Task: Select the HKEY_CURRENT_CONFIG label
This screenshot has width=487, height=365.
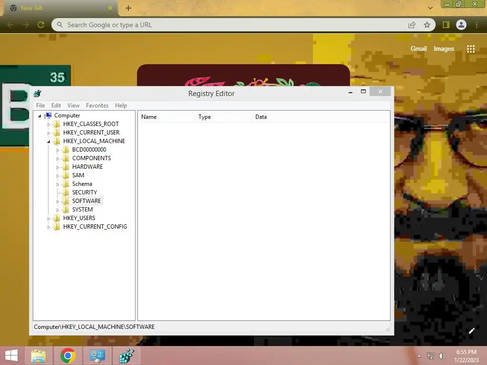Action: click(95, 227)
